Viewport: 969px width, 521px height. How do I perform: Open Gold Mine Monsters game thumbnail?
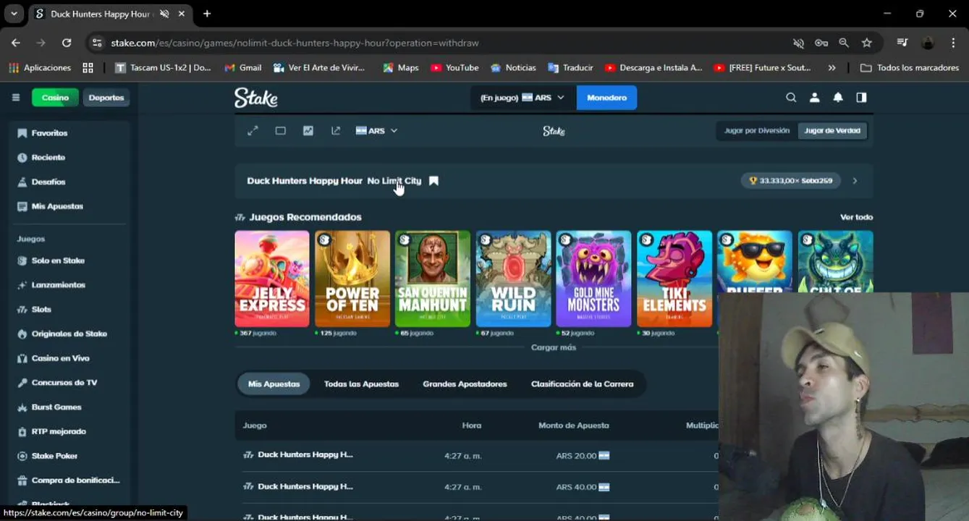click(x=593, y=279)
